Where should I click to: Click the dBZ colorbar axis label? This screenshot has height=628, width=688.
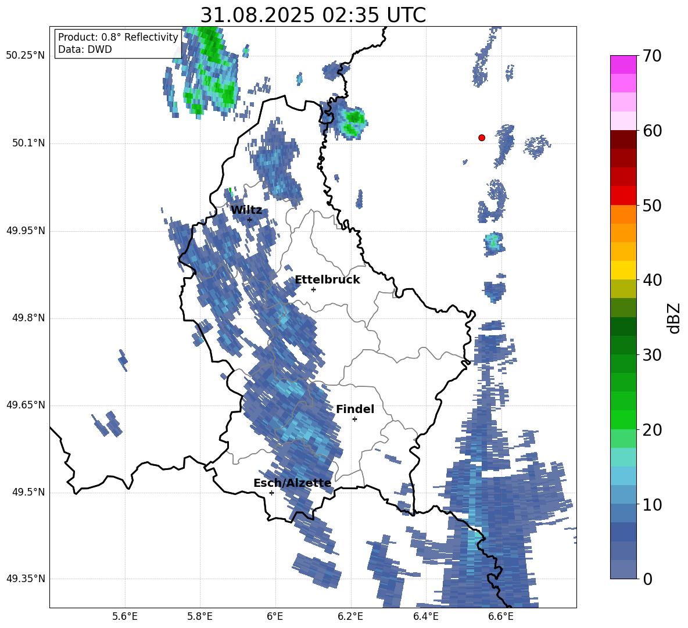[x=674, y=318]
